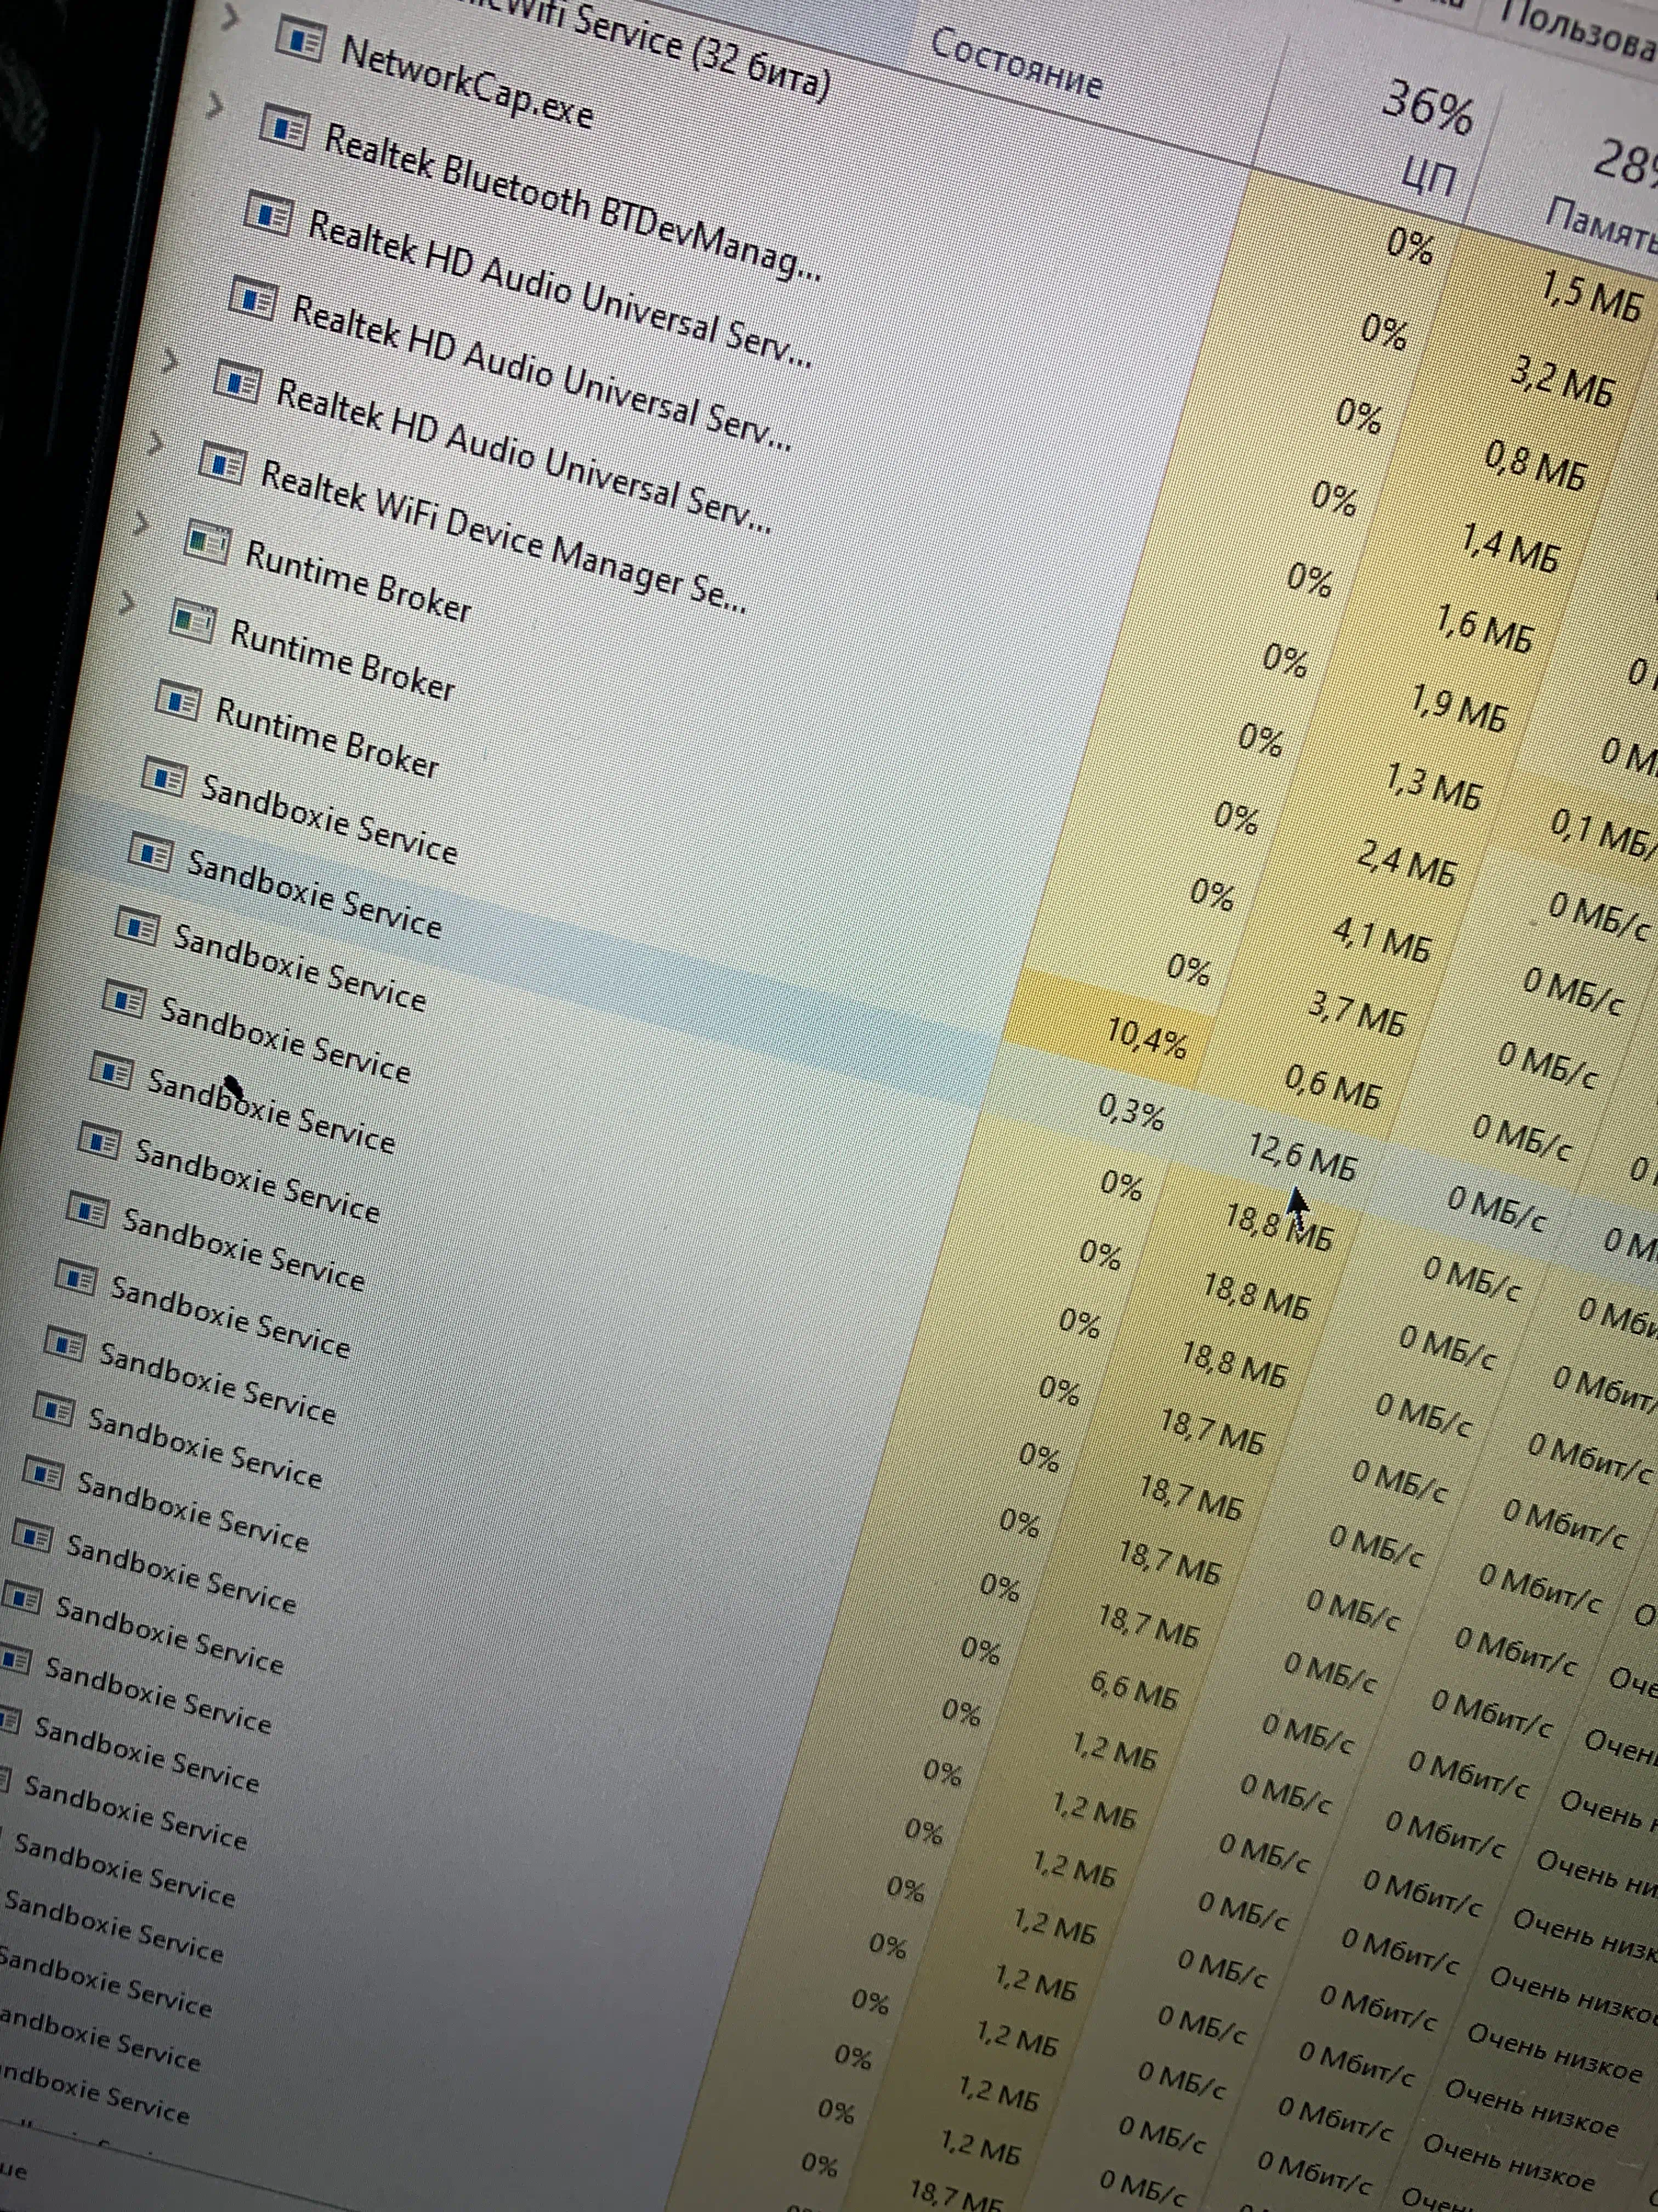Click the NetworkCap.exe process icon
Viewport: 1658px width, 2212px height.
pyautogui.click(x=300, y=42)
